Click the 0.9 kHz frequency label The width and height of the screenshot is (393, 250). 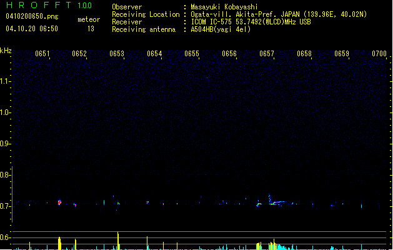[5, 144]
